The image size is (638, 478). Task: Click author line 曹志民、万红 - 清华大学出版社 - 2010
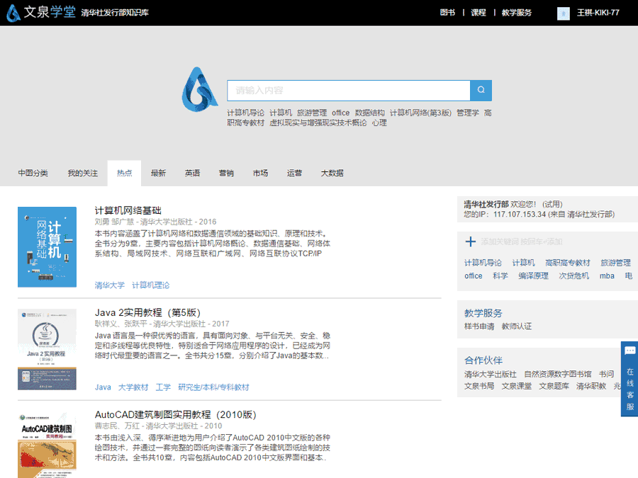click(158, 426)
